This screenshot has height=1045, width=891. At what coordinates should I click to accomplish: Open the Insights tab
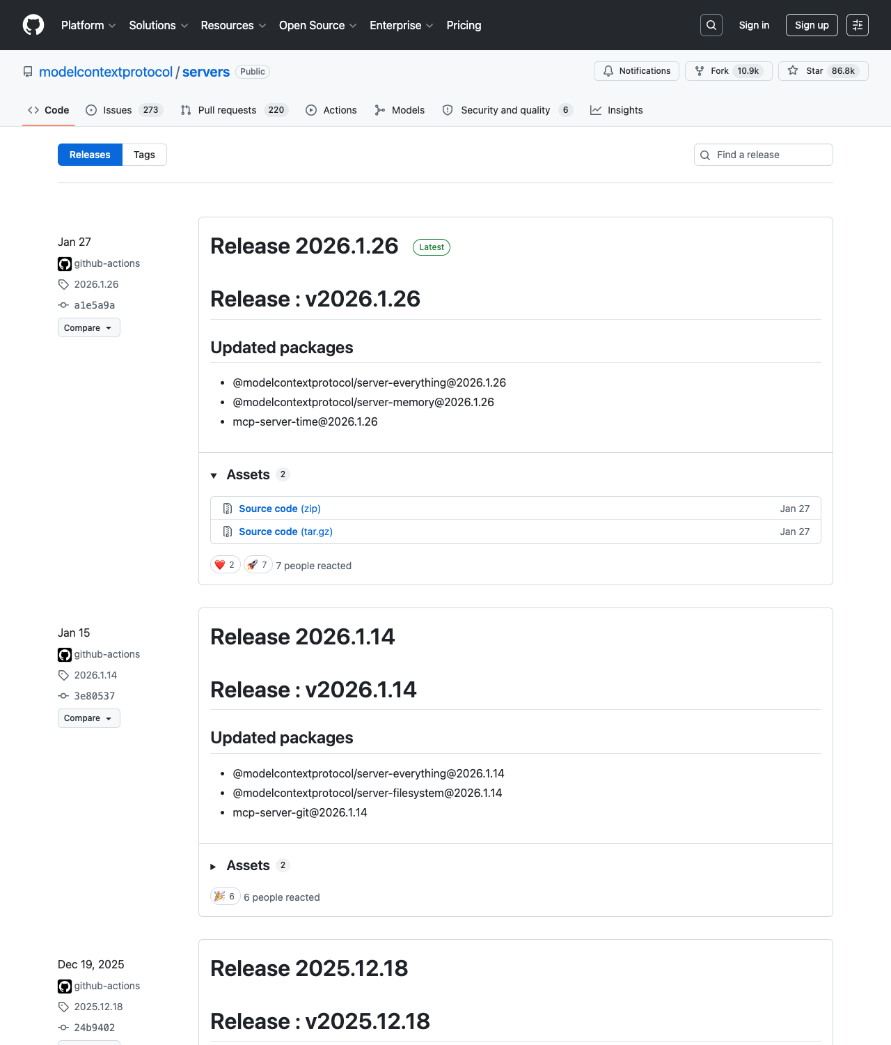click(617, 110)
